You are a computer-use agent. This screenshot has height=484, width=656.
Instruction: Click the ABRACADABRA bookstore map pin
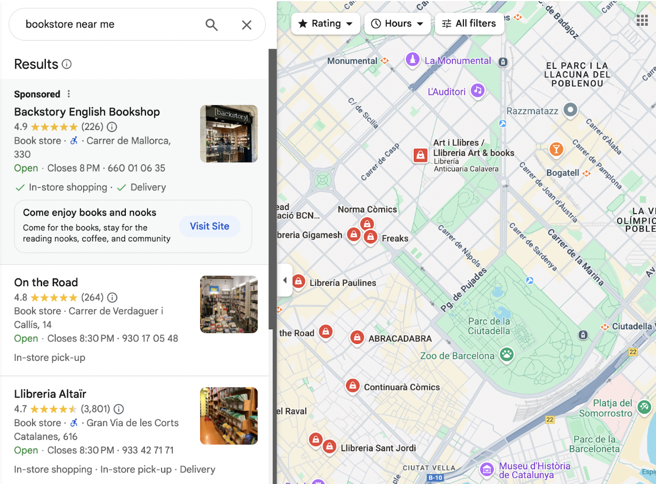coord(357,338)
